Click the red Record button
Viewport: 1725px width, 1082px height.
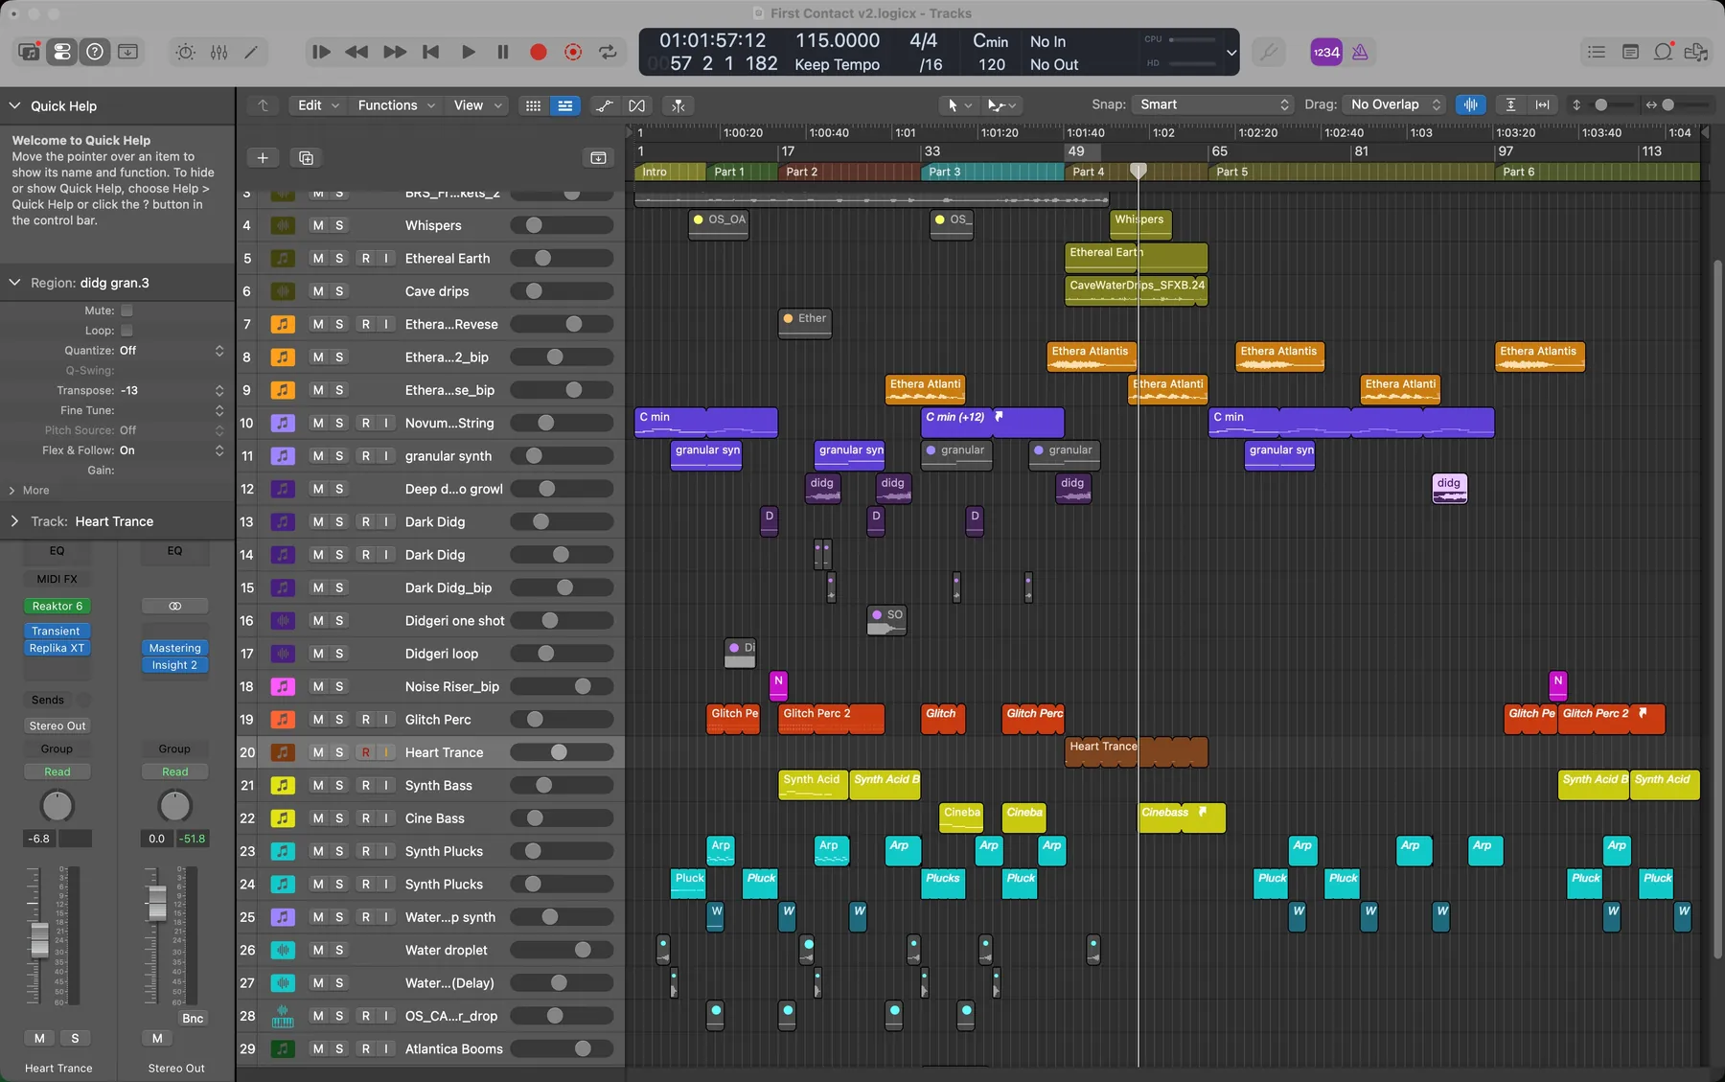click(539, 52)
